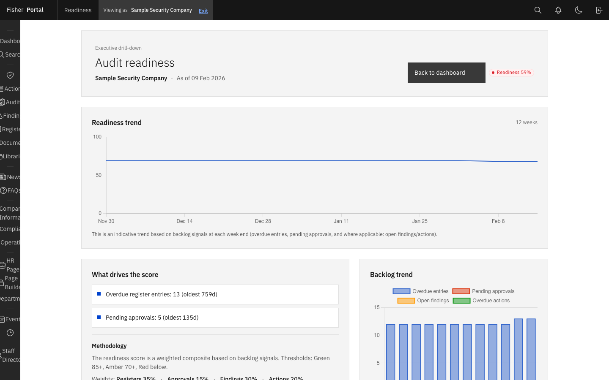Open Compliance from the sidebar menu
This screenshot has height=380, width=609.
click(9, 229)
